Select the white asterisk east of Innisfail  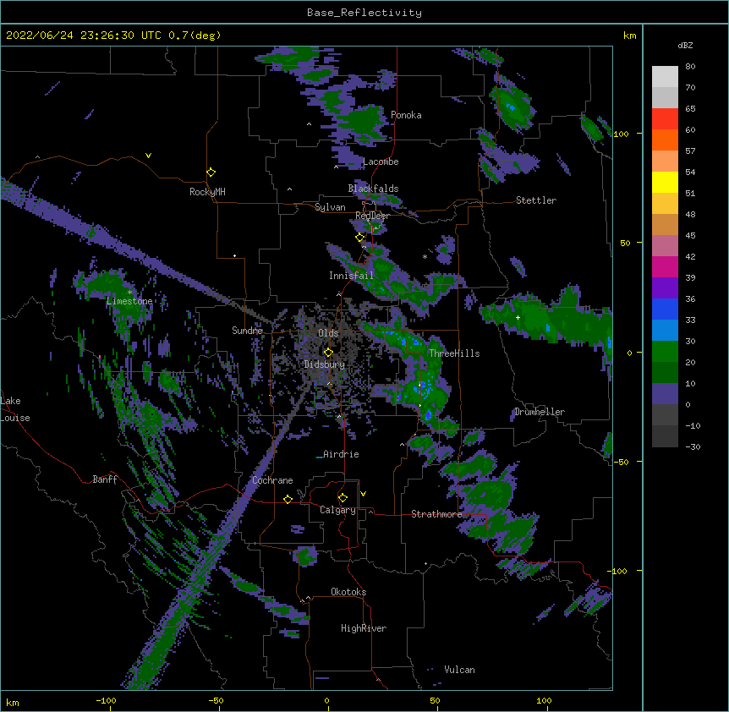[425, 256]
